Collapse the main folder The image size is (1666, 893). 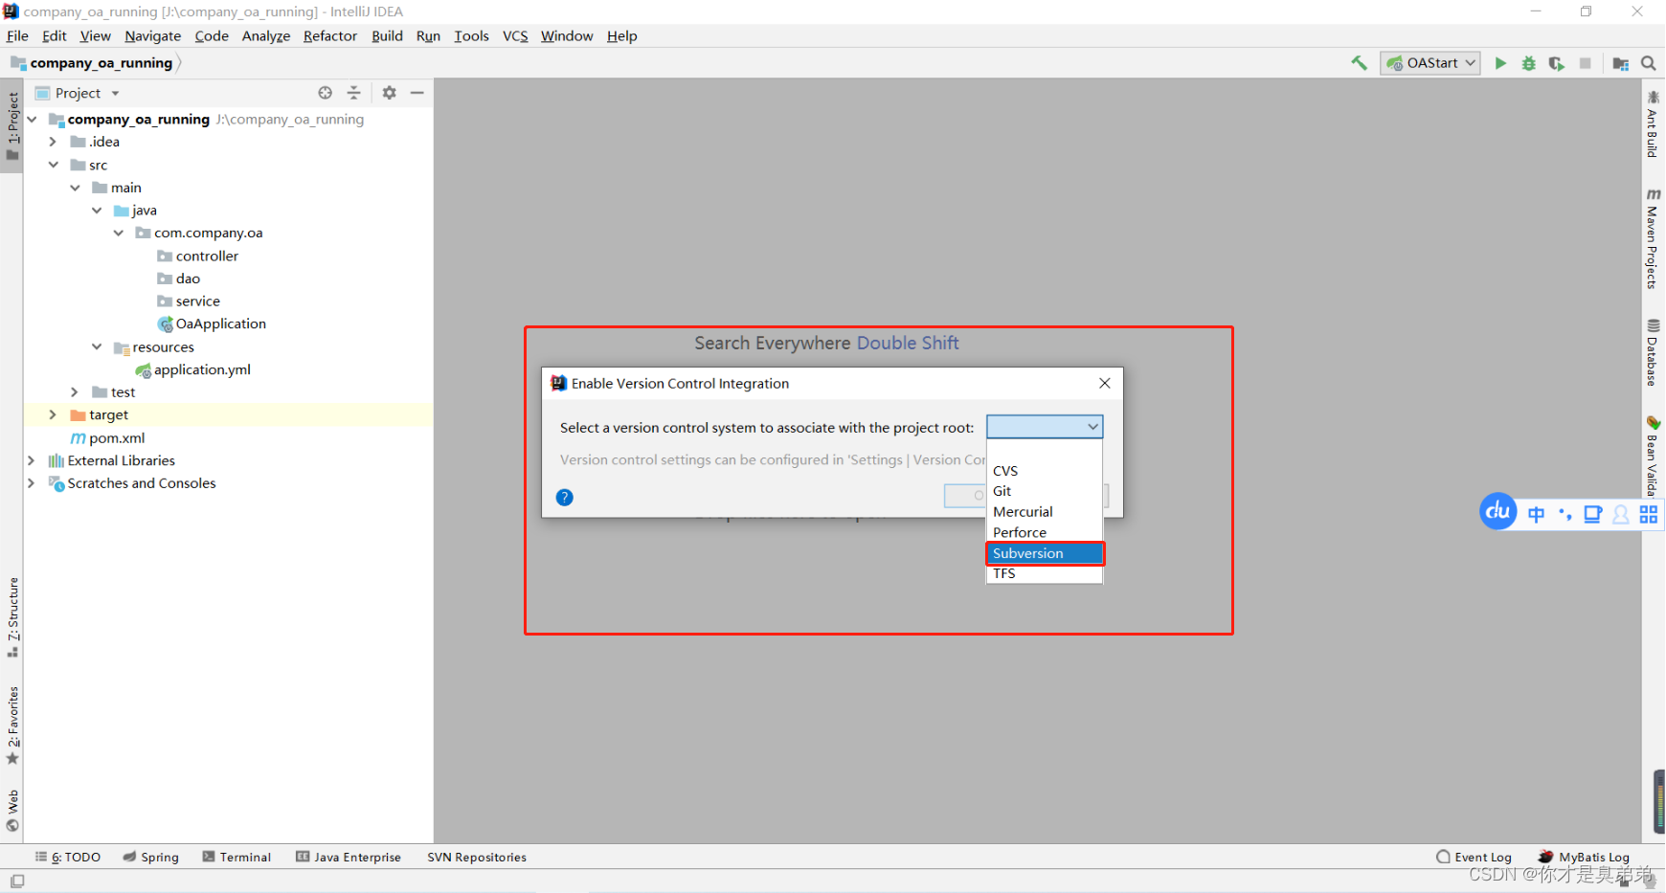75,188
